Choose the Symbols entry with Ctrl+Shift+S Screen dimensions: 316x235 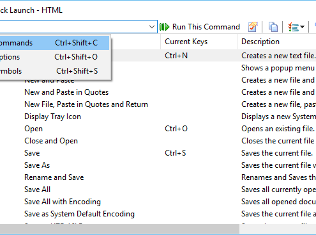54,71
